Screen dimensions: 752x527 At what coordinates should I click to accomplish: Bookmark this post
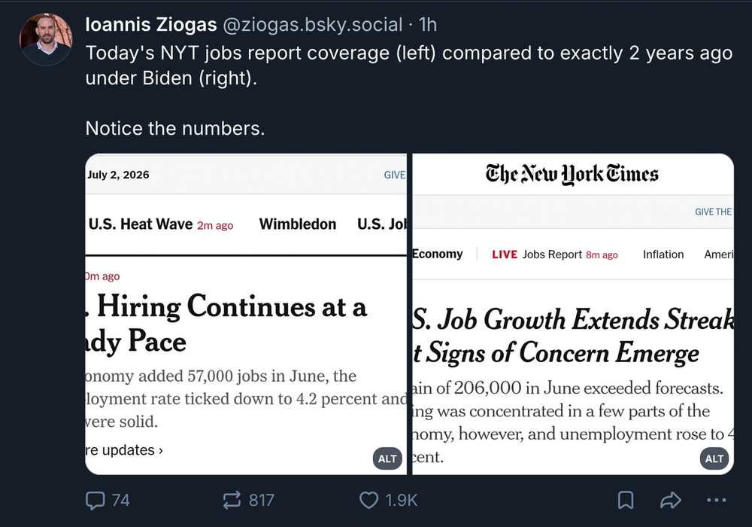626,500
